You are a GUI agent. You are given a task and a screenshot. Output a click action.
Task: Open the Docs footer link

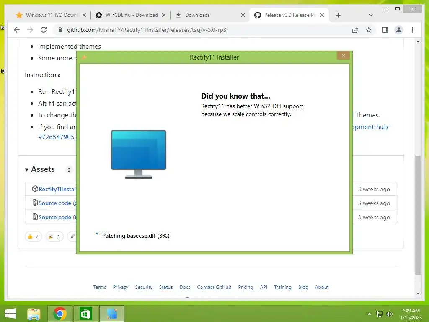coord(185,287)
